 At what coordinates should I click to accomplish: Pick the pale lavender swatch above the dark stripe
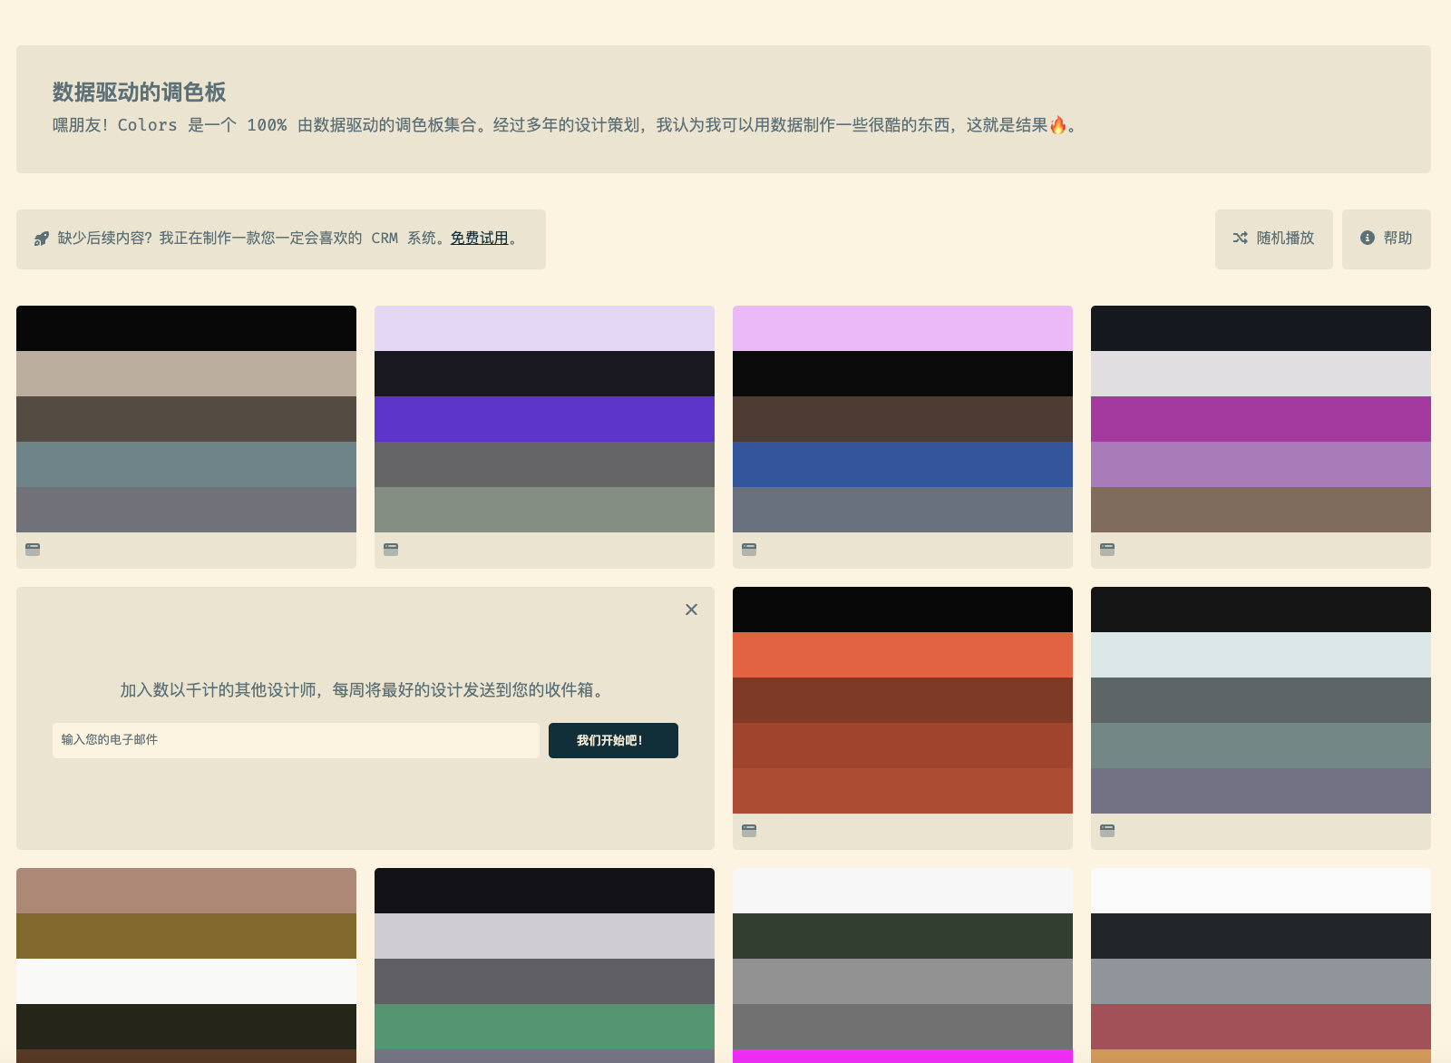click(544, 328)
